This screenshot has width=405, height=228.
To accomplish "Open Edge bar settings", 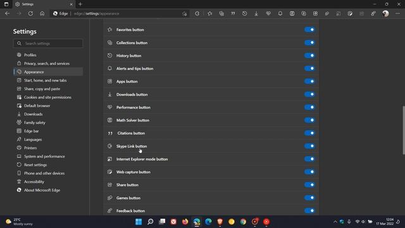I will [48, 131].
